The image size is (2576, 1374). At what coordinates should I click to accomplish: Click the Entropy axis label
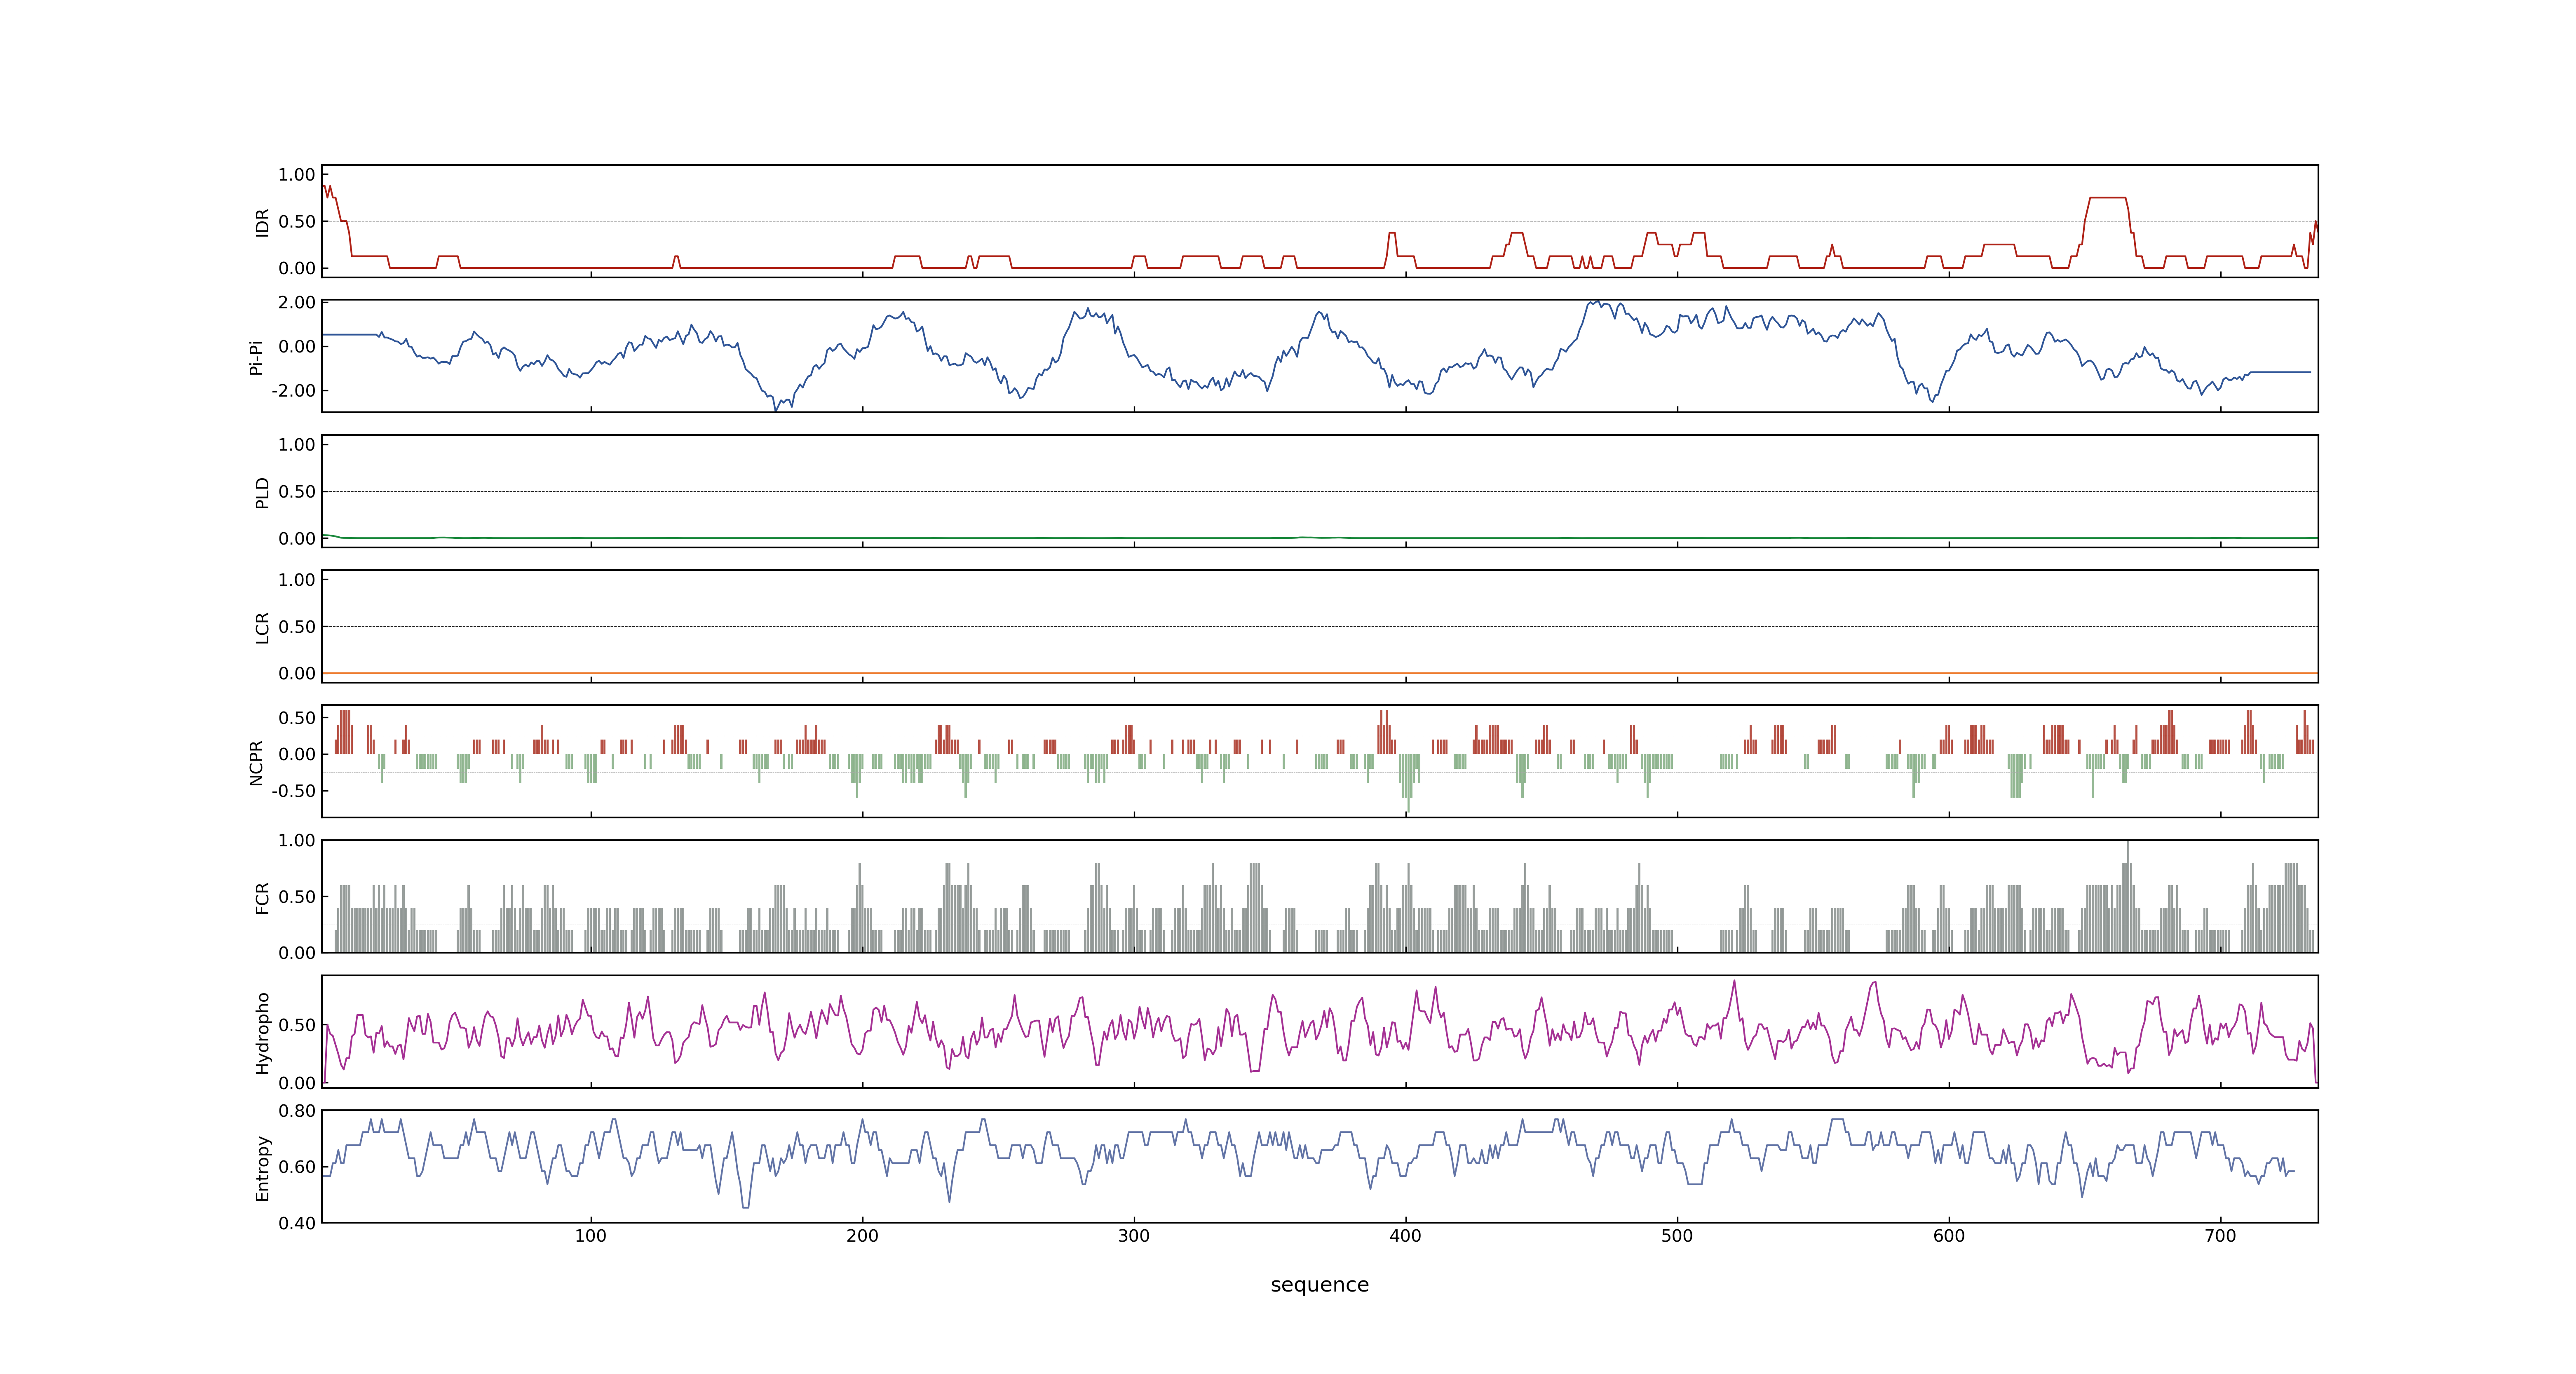(x=263, y=1168)
